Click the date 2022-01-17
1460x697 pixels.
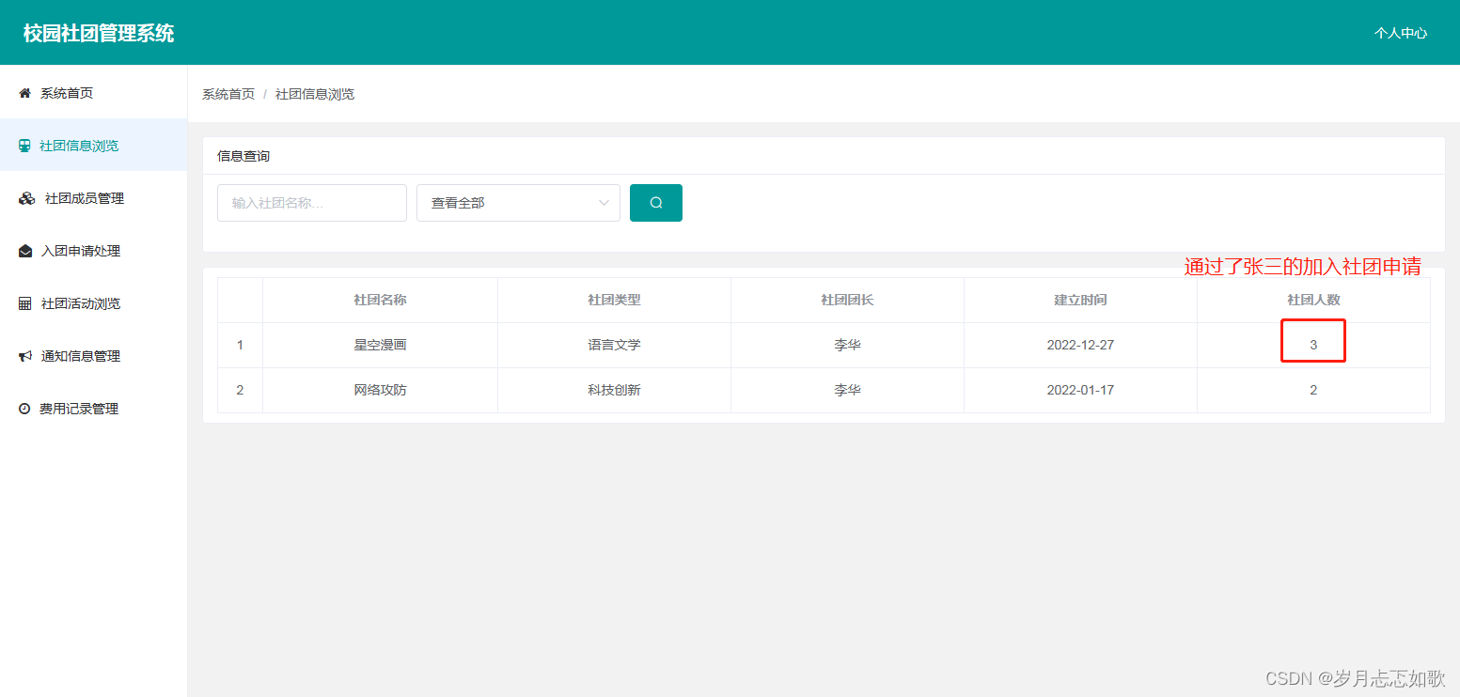1080,390
